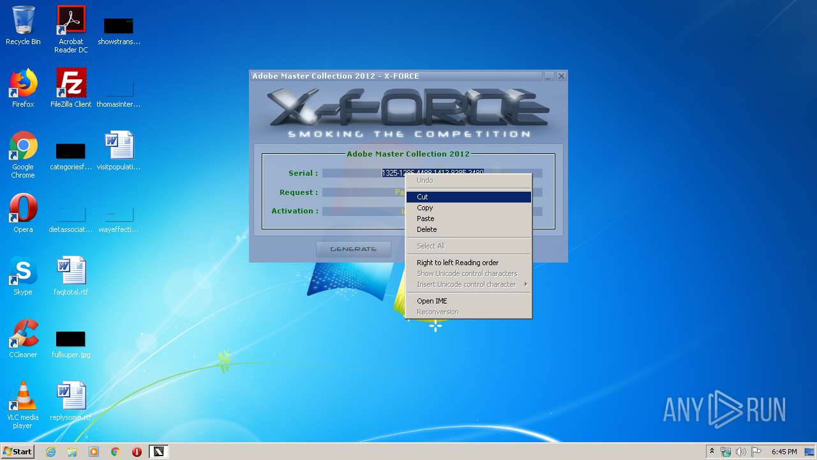Launch CCleaner desktop shortcut
This screenshot has height=460, width=817.
23,339
